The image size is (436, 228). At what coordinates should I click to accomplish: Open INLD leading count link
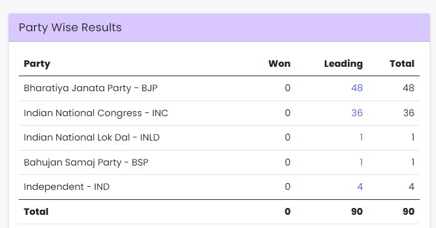tap(361, 137)
